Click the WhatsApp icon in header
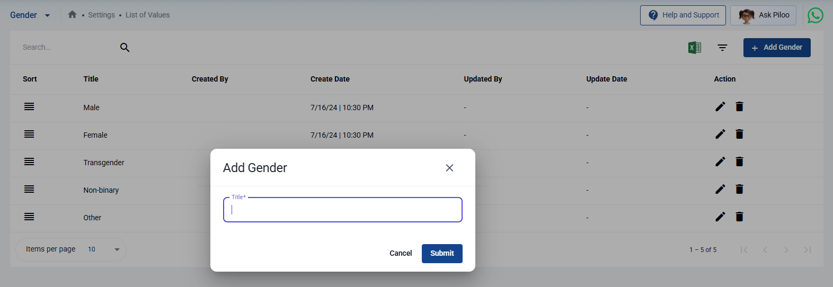 tap(815, 15)
